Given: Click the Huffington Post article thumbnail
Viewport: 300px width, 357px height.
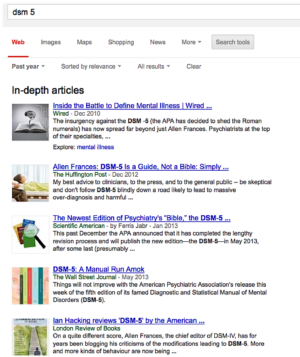Looking at the screenshot, I should coord(31,183).
